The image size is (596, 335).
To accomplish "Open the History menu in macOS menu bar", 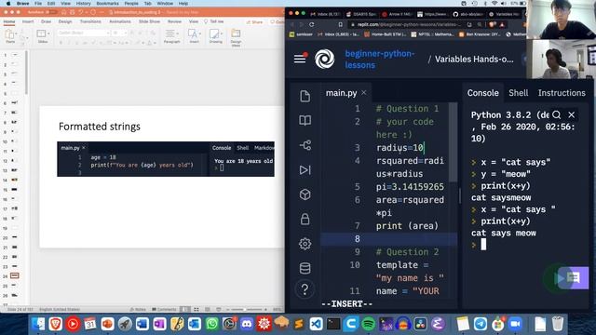I will pos(83,4).
